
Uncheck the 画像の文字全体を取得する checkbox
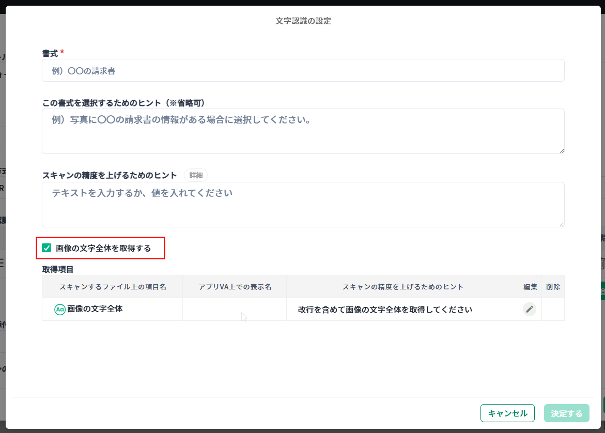click(x=47, y=248)
